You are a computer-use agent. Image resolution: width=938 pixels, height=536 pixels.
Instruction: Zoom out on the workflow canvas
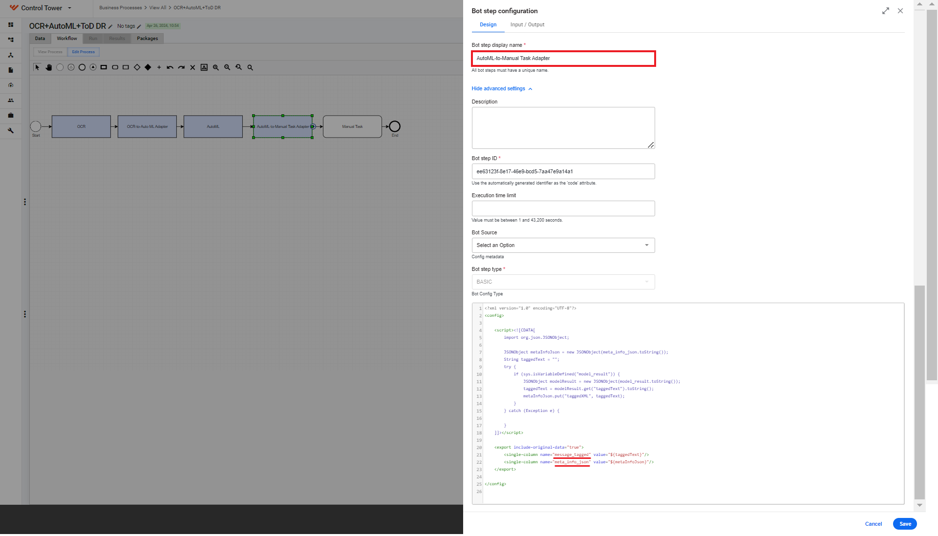click(x=227, y=67)
